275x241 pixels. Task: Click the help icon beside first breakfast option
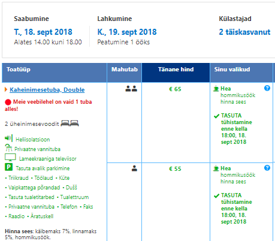tap(267, 88)
